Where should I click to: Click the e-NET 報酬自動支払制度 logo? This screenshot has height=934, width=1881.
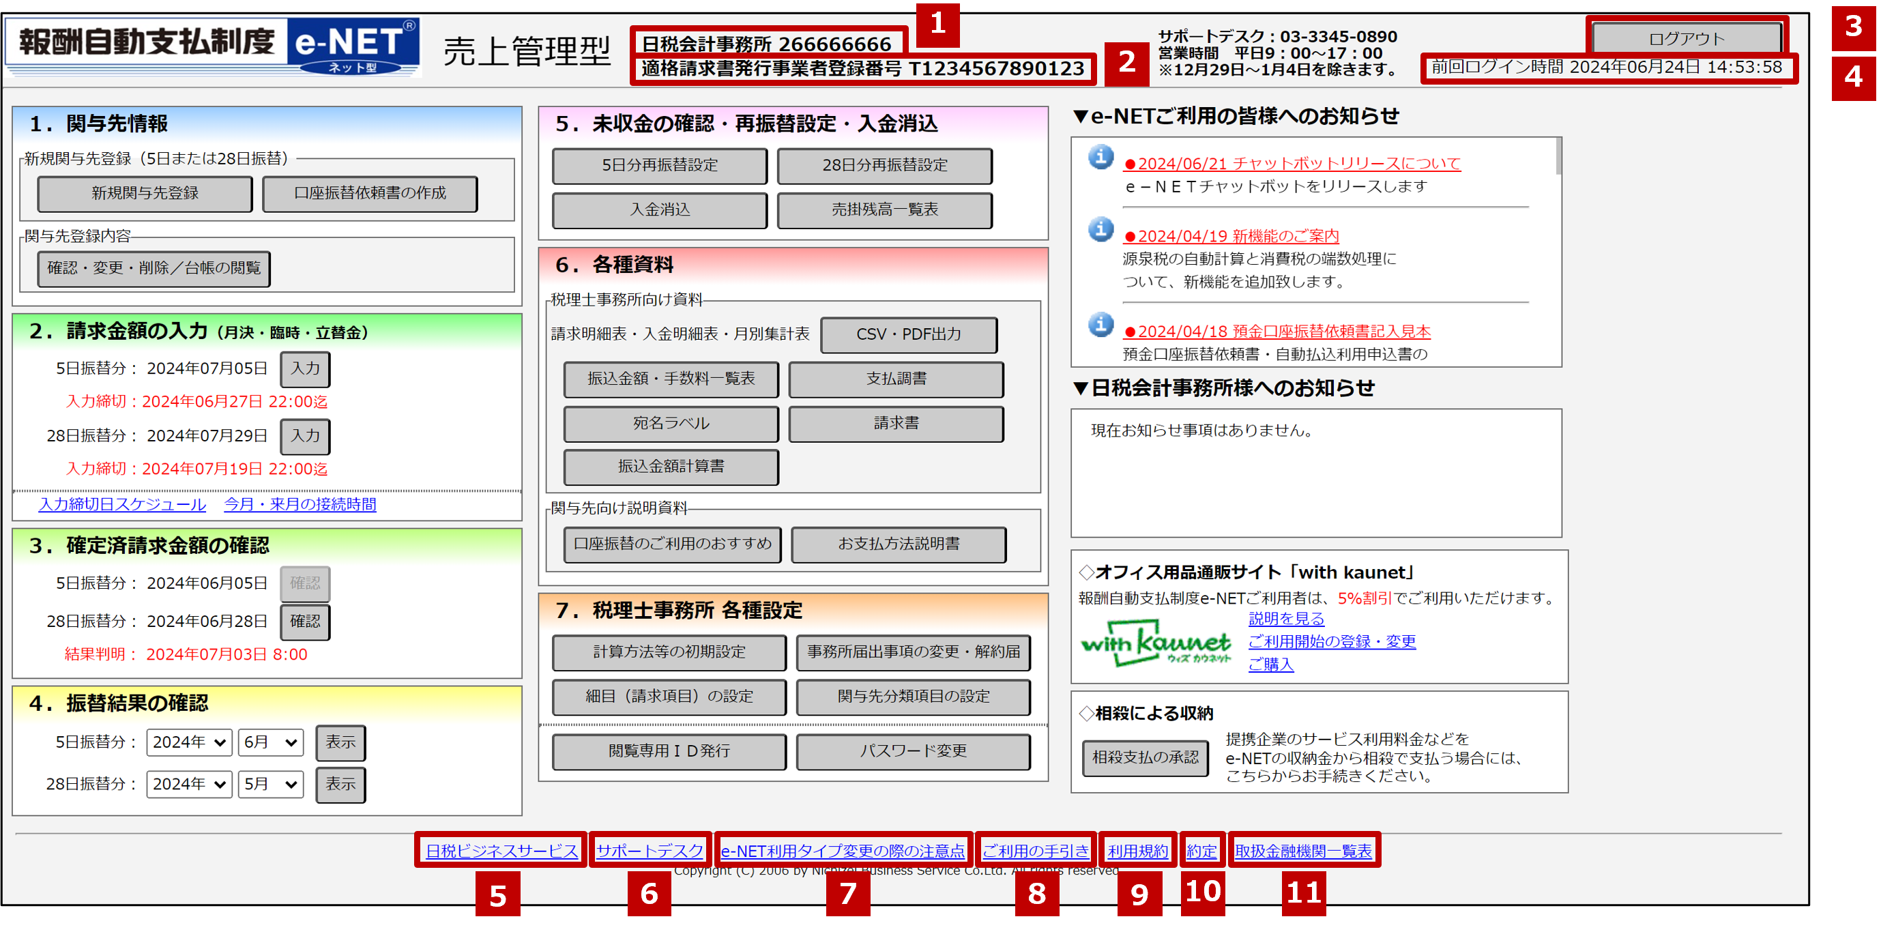point(214,47)
